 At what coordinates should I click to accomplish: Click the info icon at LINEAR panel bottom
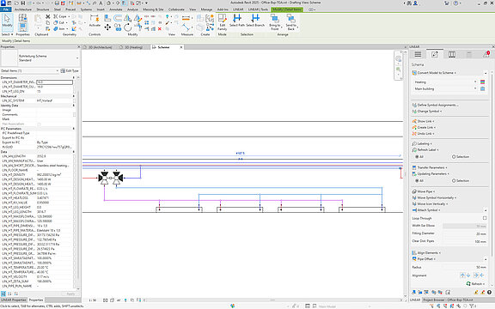(x=489, y=293)
